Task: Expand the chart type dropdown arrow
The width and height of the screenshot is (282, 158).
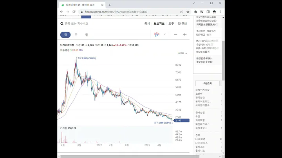Action: [x=164, y=34]
